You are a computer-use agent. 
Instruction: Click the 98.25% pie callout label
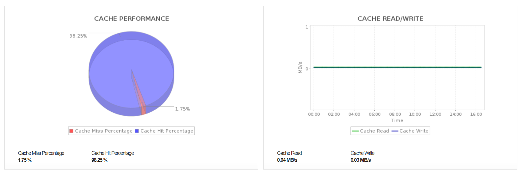(78, 36)
